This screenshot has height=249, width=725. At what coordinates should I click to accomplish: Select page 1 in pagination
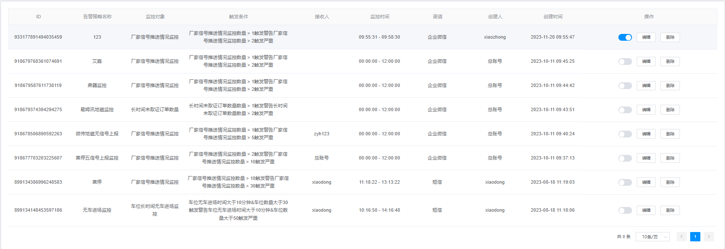click(x=695, y=237)
